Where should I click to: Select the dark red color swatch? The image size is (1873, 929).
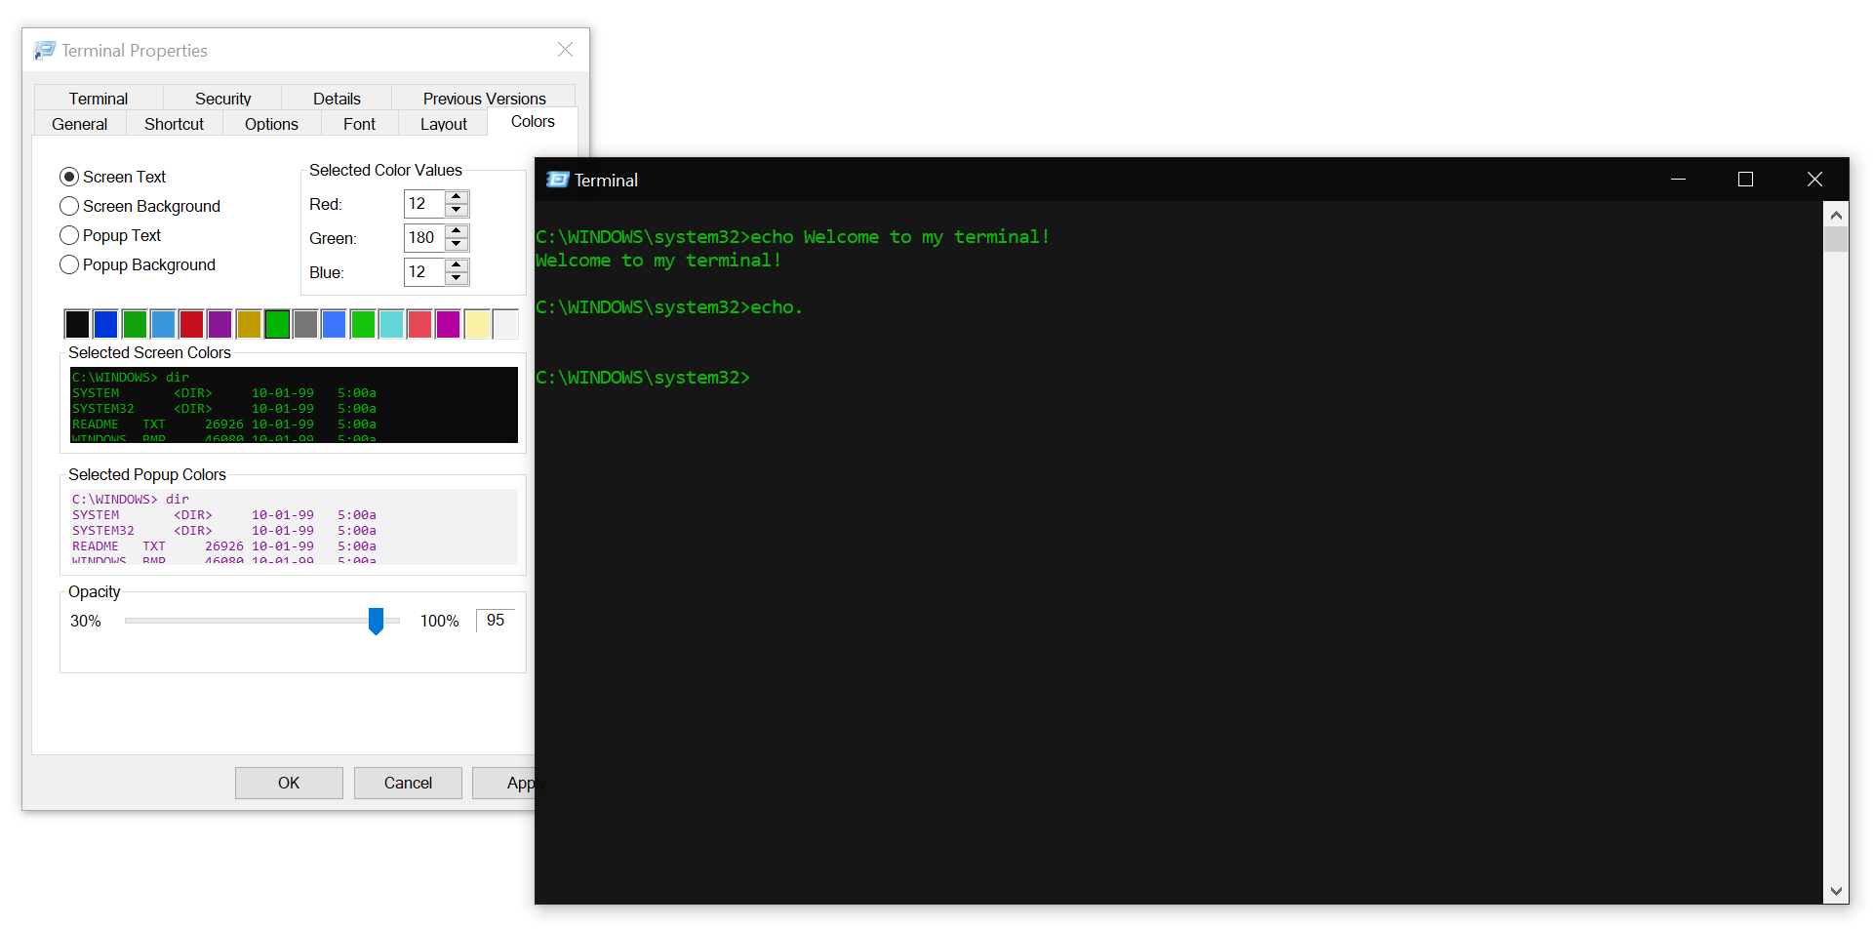(191, 323)
